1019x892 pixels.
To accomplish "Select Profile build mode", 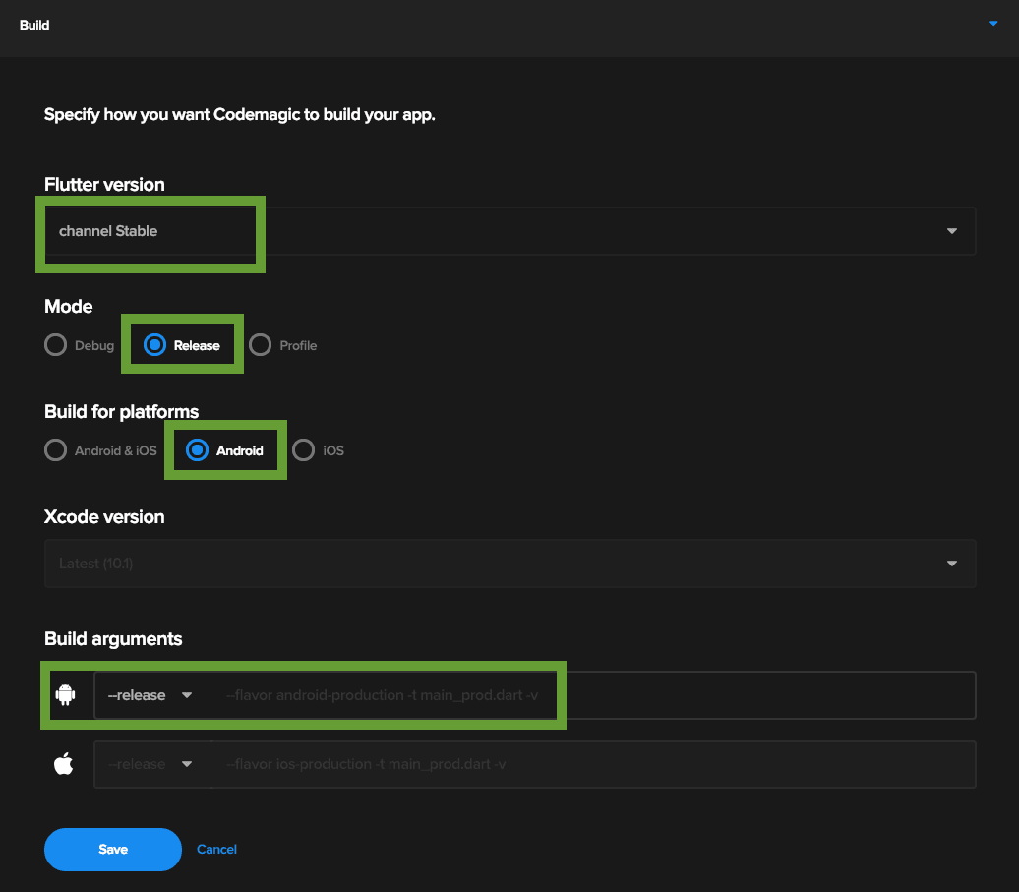I will coord(260,345).
